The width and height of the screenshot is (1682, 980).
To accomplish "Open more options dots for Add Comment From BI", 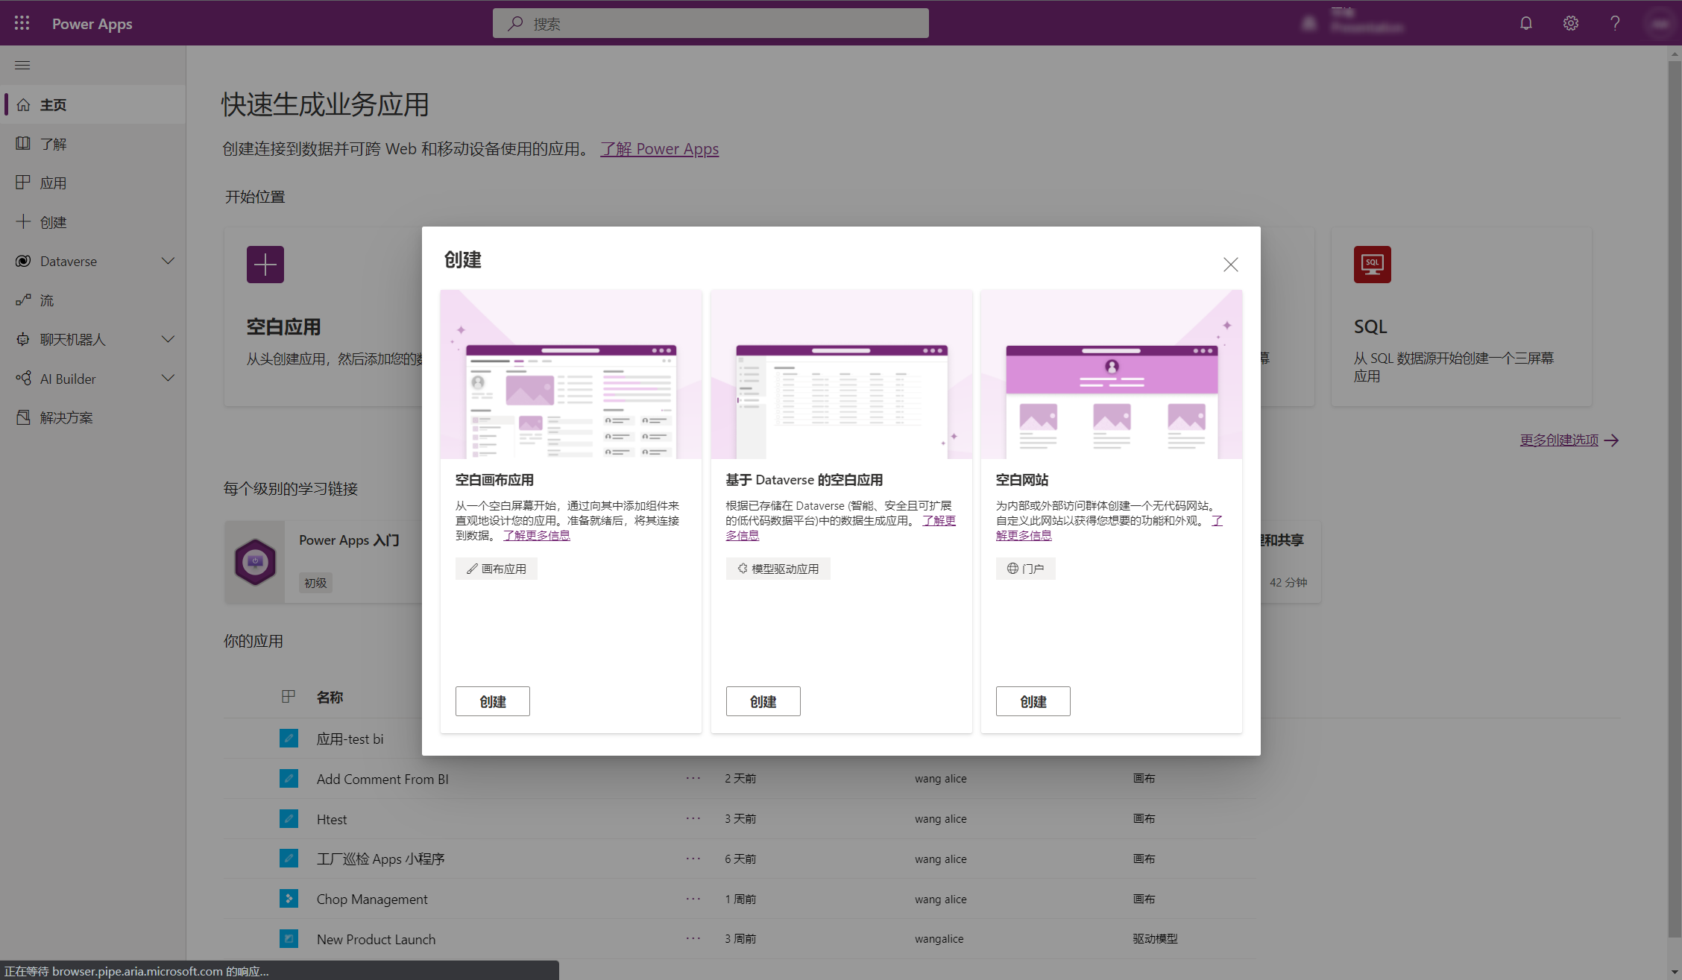I will click(693, 778).
